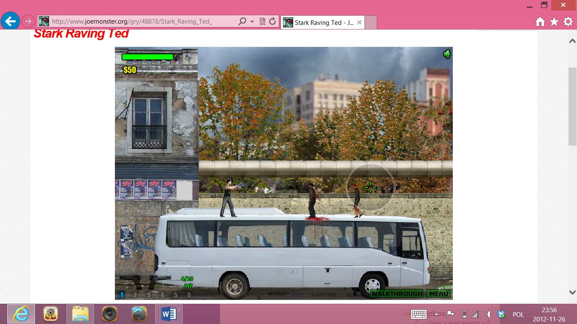Open Favorites star icon

click(554, 22)
